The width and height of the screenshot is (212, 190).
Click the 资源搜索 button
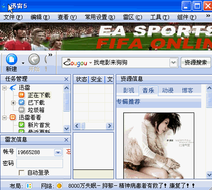tap(196, 63)
